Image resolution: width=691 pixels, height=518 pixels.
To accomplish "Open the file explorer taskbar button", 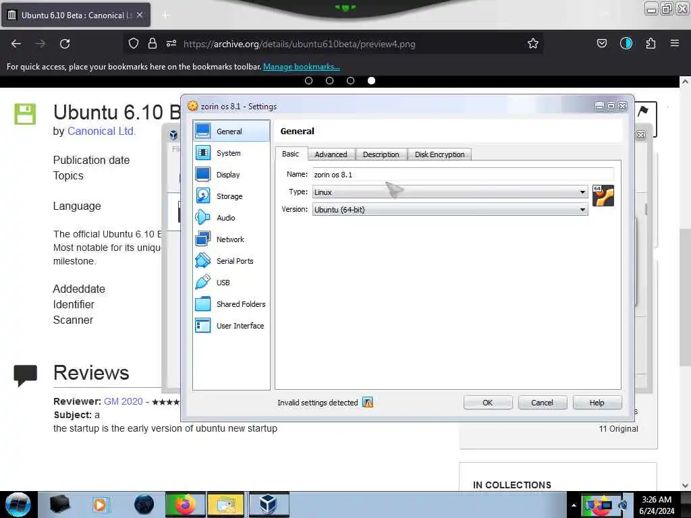I will click(225, 505).
